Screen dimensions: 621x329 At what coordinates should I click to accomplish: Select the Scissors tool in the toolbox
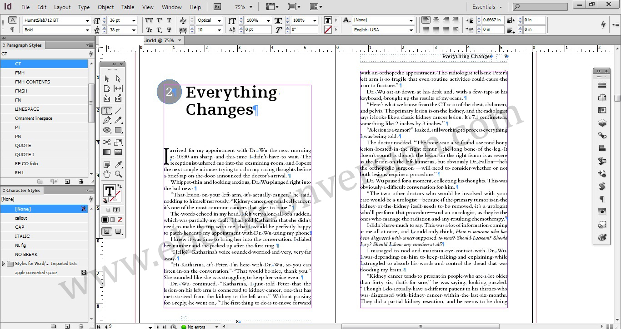coord(107,142)
